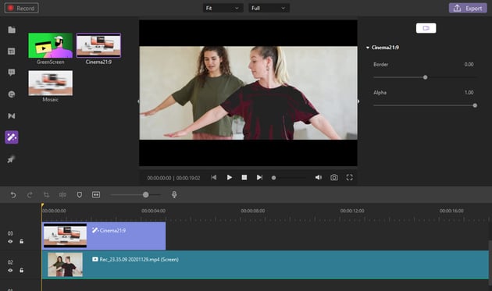The width and height of the screenshot is (492, 291).
Task: Click the Border value 0.00
Action: click(469, 64)
